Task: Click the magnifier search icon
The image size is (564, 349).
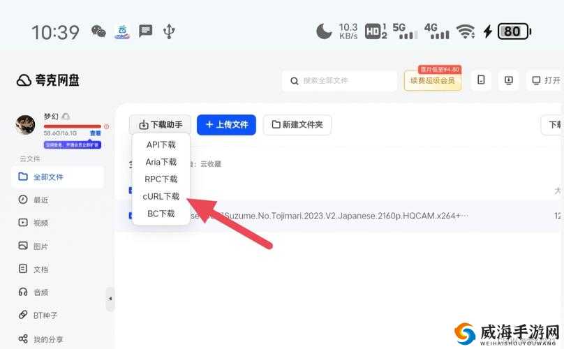Action: [x=295, y=81]
